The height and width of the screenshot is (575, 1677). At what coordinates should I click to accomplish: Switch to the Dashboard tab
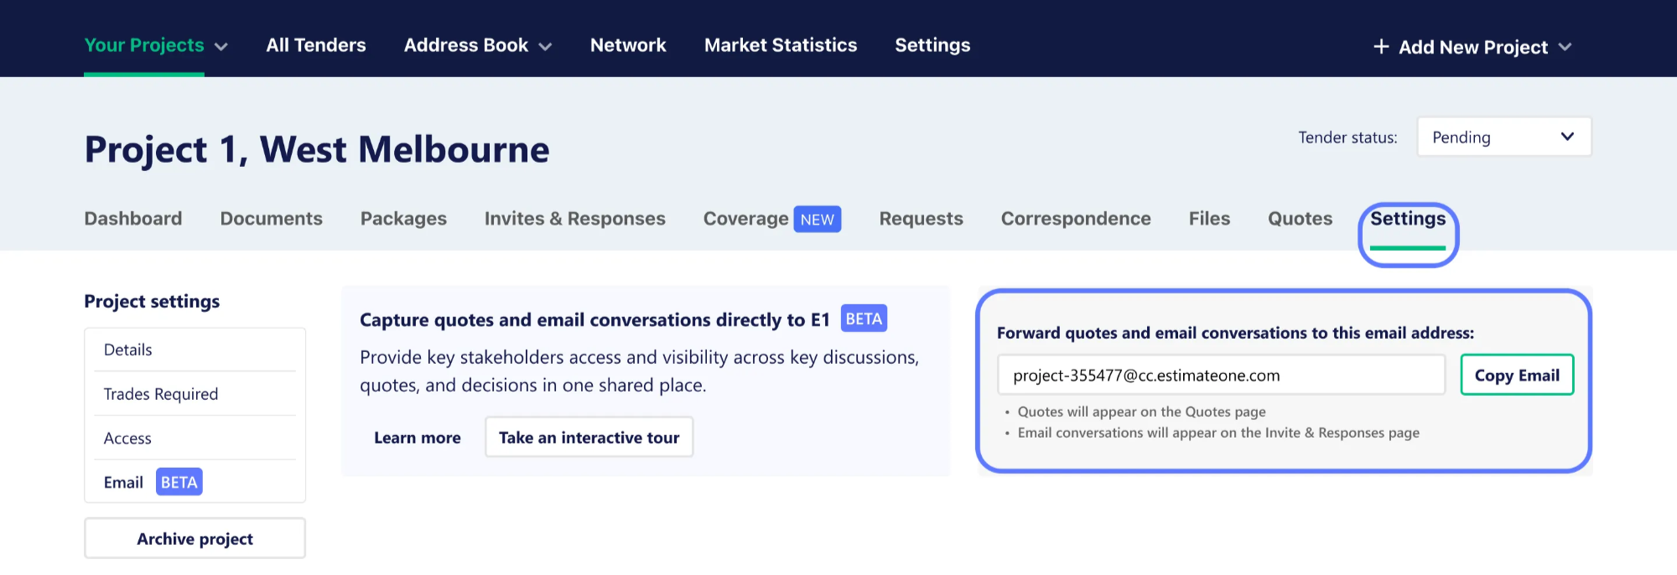coord(132,219)
